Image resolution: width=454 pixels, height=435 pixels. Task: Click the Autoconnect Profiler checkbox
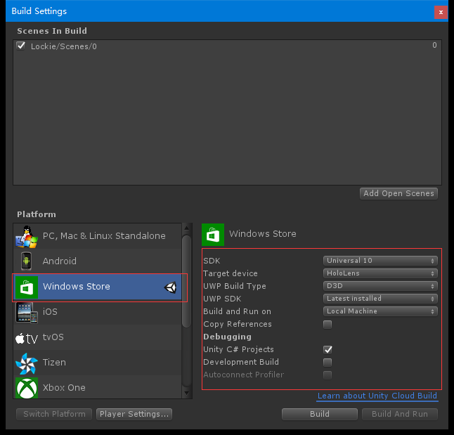pos(327,375)
